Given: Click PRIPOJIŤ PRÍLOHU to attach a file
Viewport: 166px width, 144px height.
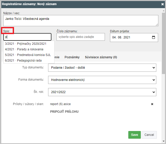Looking at the screenshot, I should 64,112.
